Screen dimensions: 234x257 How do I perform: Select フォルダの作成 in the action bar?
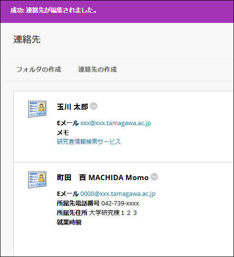[x=39, y=69]
